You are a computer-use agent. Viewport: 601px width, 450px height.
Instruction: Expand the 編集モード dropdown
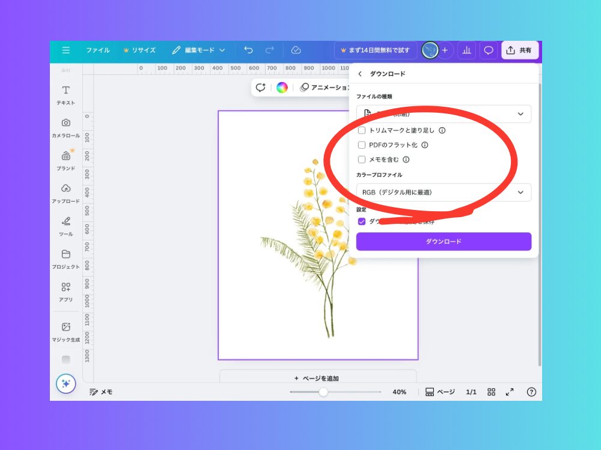pyautogui.click(x=198, y=50)
